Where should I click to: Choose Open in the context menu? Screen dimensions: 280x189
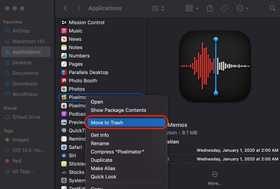tap(126, 102)
